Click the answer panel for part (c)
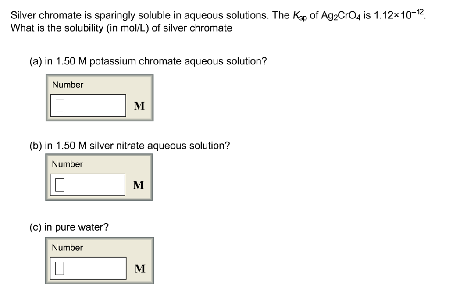Image resolution: width=449 pixels, height=295 pixels. (99, 259)
